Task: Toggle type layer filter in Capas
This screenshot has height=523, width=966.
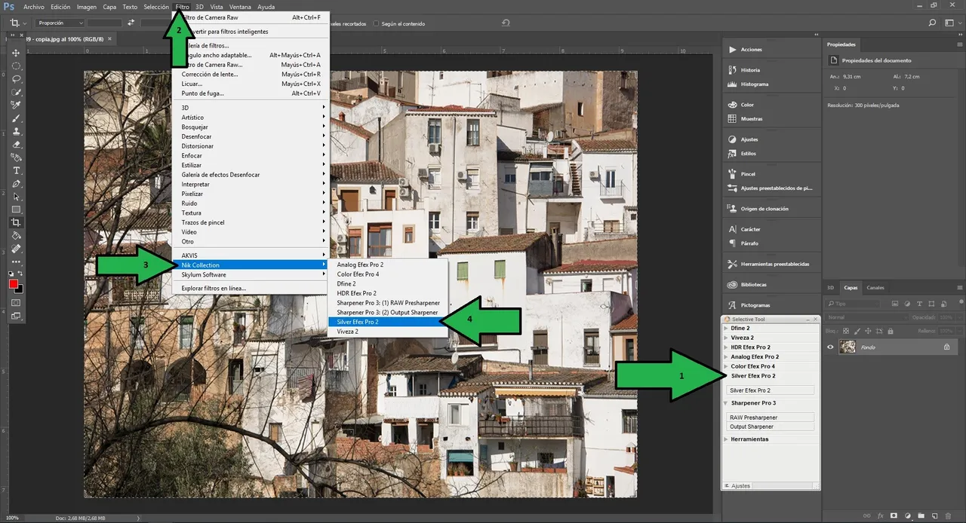Action: click(918, 304)
